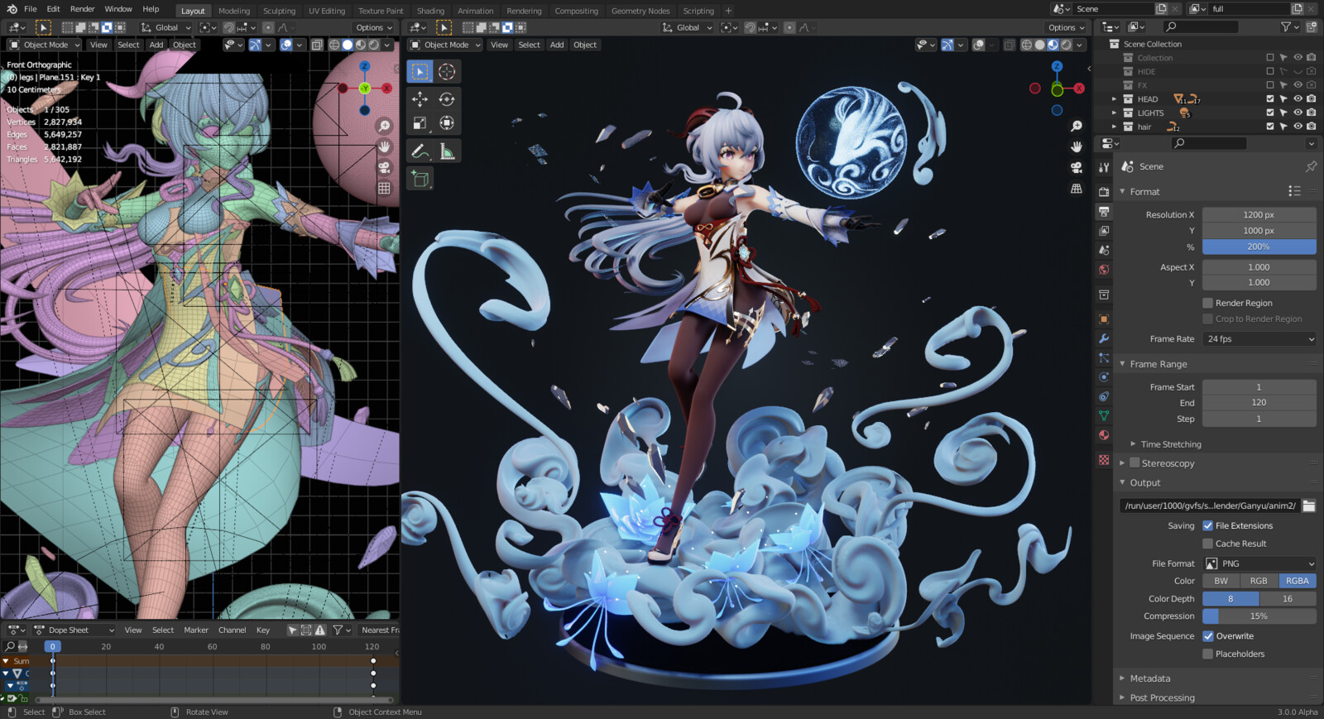
Task: Pin the Scene properties panel
Action: pos(1311,166)
